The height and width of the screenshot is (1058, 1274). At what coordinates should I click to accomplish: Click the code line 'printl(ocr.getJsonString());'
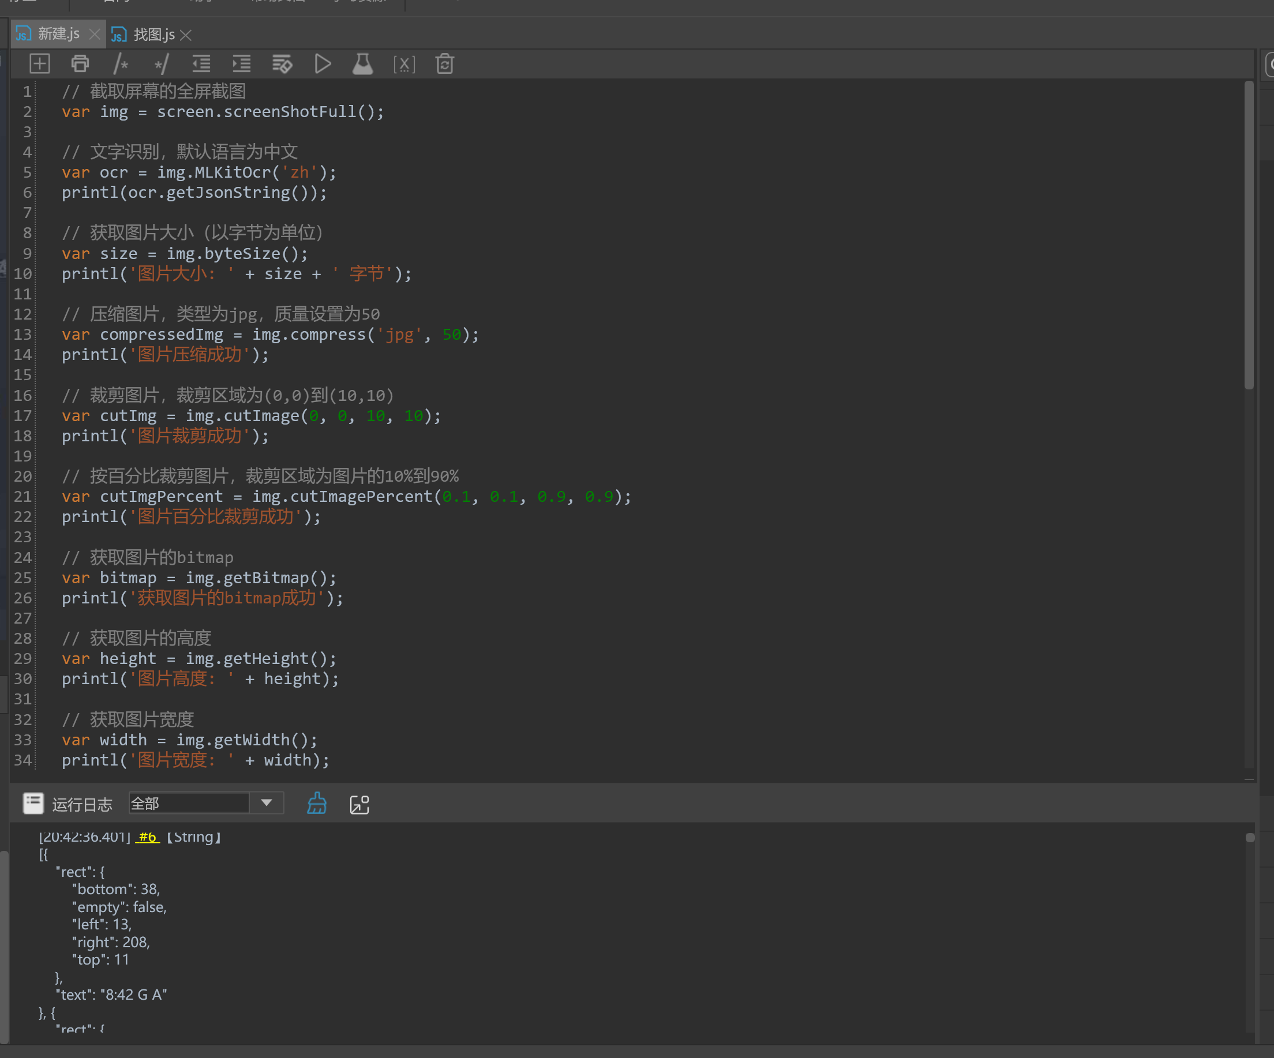(x=194, y=193)
